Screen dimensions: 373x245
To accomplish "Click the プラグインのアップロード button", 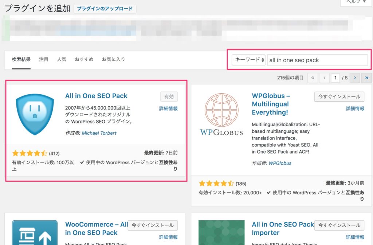I will [105, 9].
